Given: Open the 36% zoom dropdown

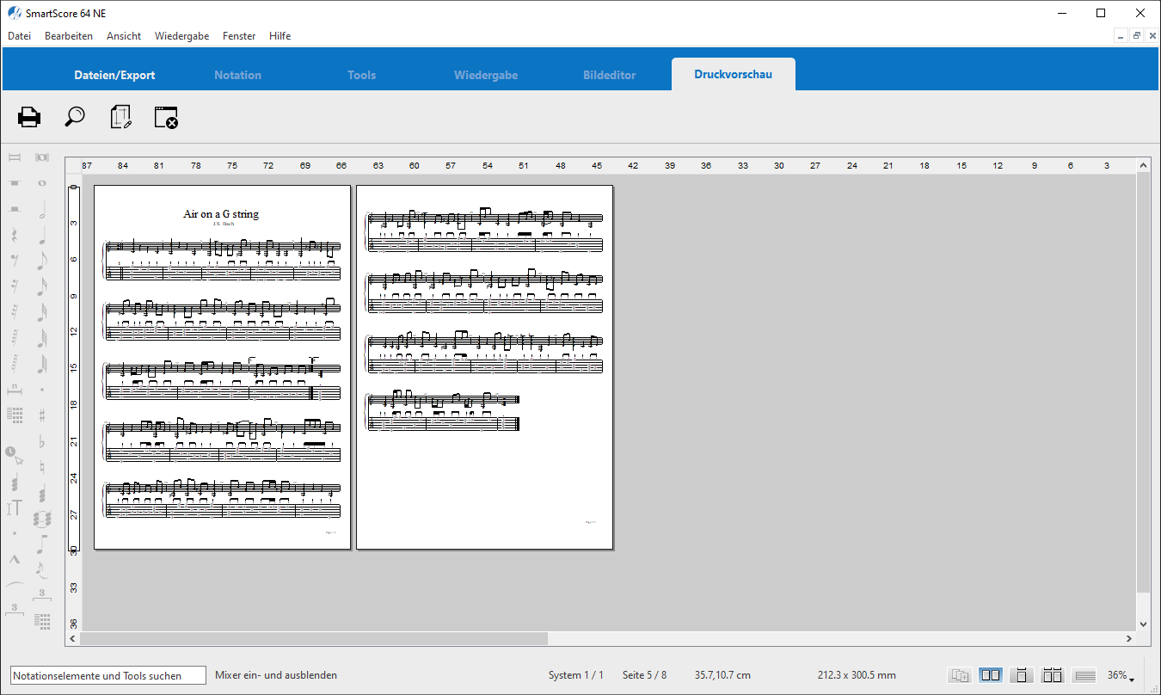Looking at the screenshot, I should [x=1121, y=676].
